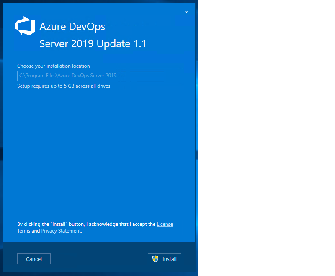Click the "Setup requires up to 5 GB" text
Screen dimensions: 335x276
click(x=64, y=86)
